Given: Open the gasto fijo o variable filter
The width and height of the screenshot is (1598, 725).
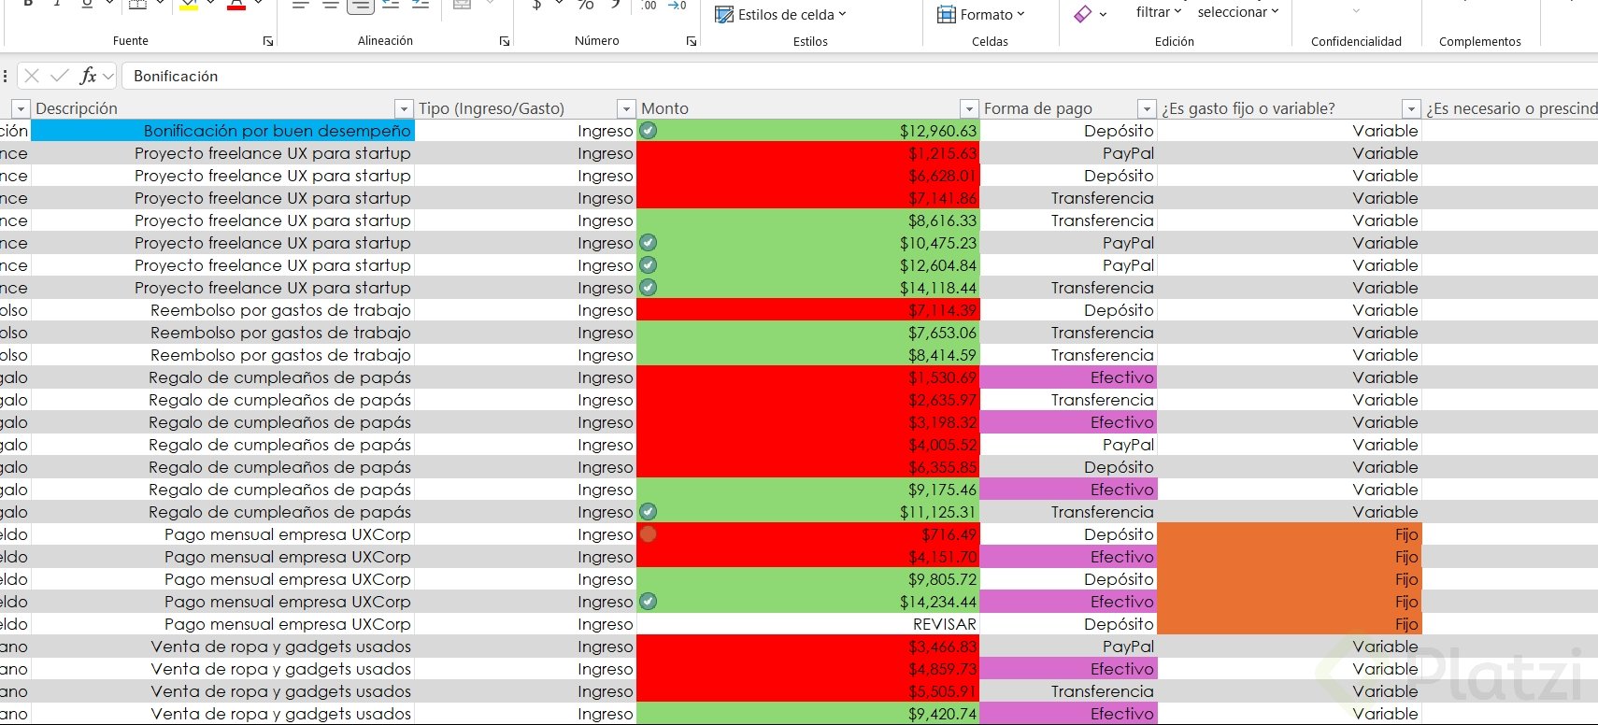Looking at the screenshot, I should coord(1411,108).
